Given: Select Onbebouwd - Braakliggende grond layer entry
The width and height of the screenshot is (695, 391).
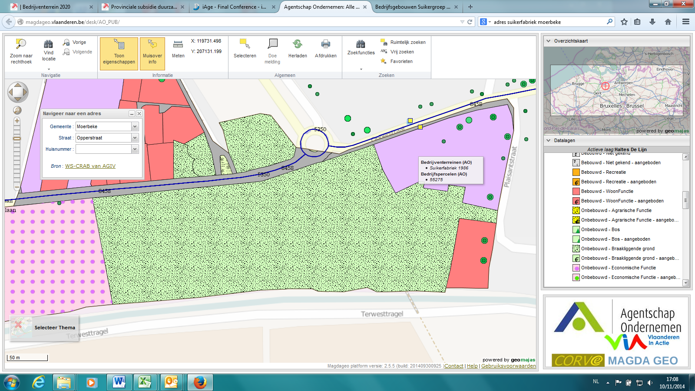Looking at the screenshot, I should (x=618, y=249).
